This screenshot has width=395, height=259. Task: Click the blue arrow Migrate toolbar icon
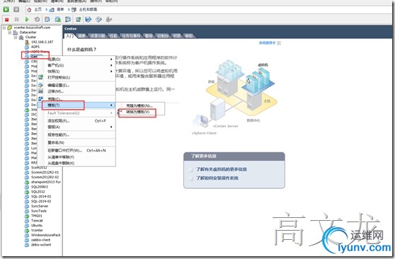tap(88, 19)
